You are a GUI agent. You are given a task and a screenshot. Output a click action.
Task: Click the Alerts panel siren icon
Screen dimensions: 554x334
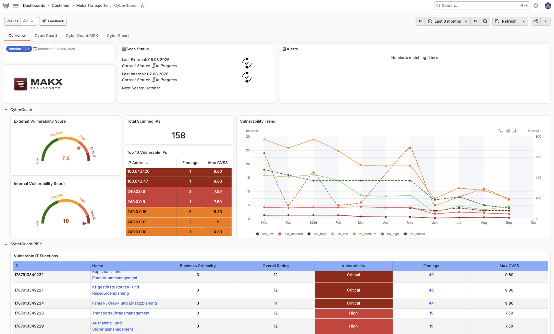click(x=284, y=49)
